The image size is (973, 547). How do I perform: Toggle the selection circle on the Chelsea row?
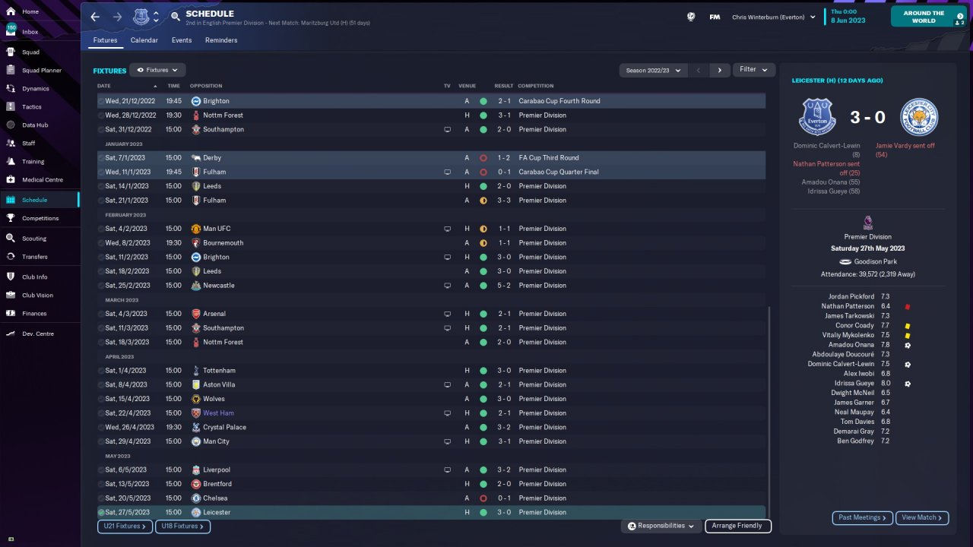101,498
